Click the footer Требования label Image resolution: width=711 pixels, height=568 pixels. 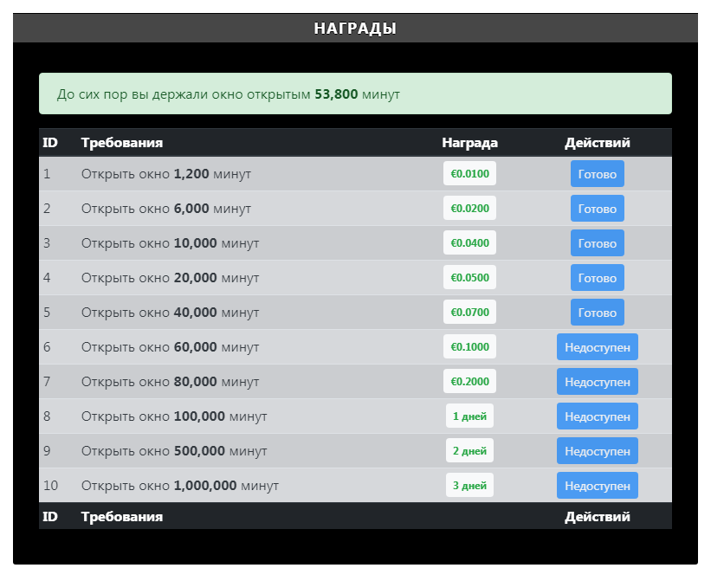click(x=122, y=517)
